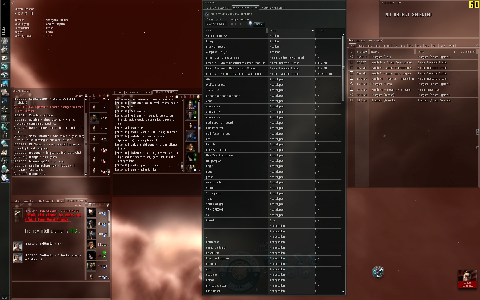Open the ship Fitting window icon
Viewport: 480px width, 300px height.
[x=5, y=67]
